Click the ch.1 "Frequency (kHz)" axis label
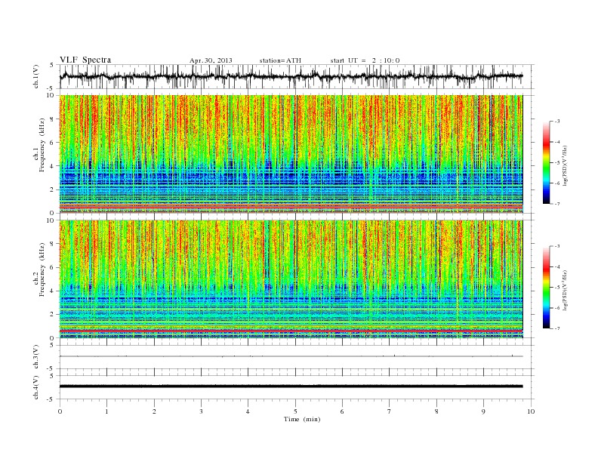Image resolution: width=598 pixels, height=462 pixels. click(42, 145)
